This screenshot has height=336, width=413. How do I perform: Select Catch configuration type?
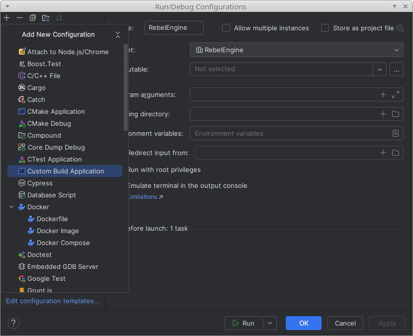(x=65, y=99)
